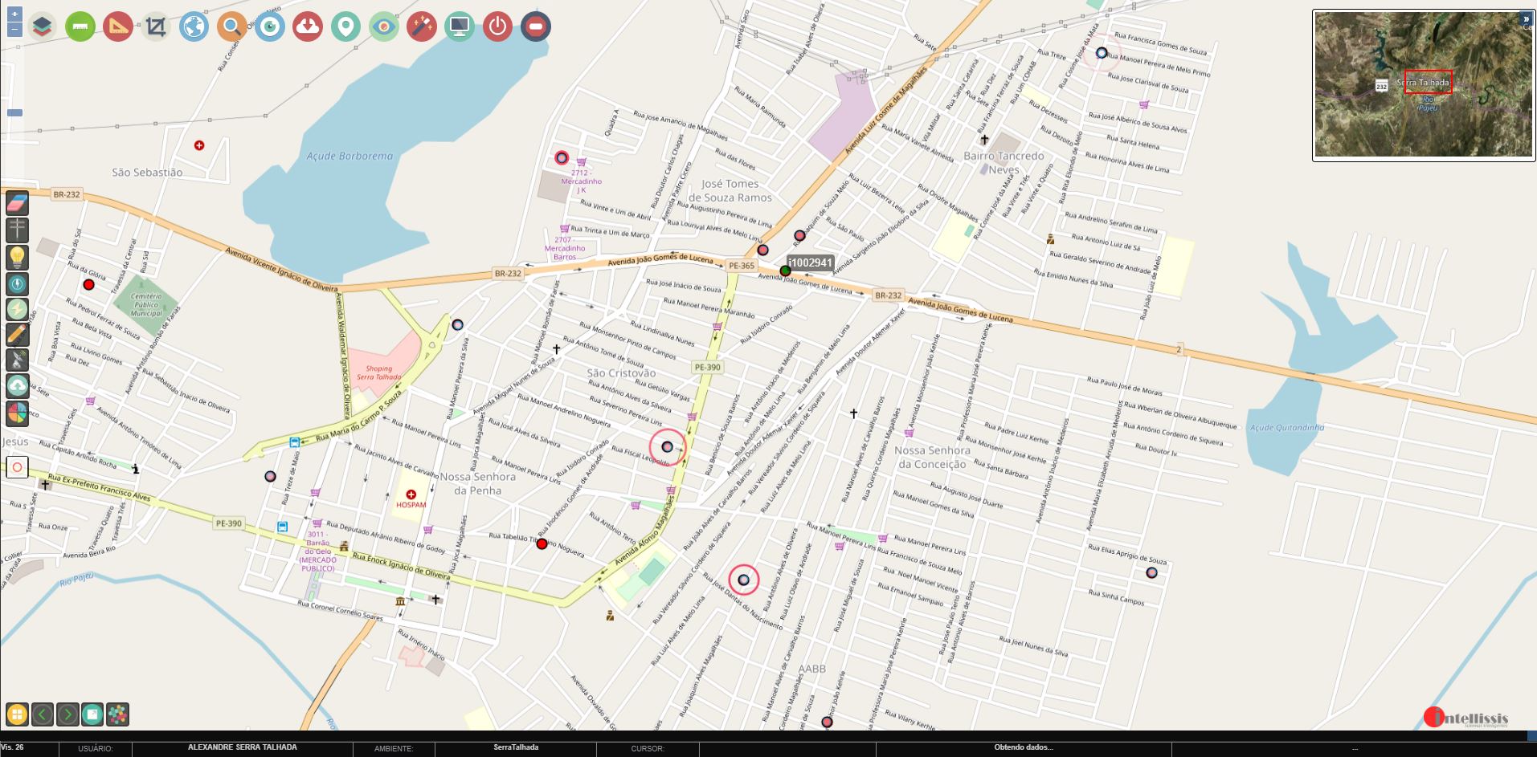Select the green ruler measure tool
This screenshot has height=757, width=1537.
point(80,27)
